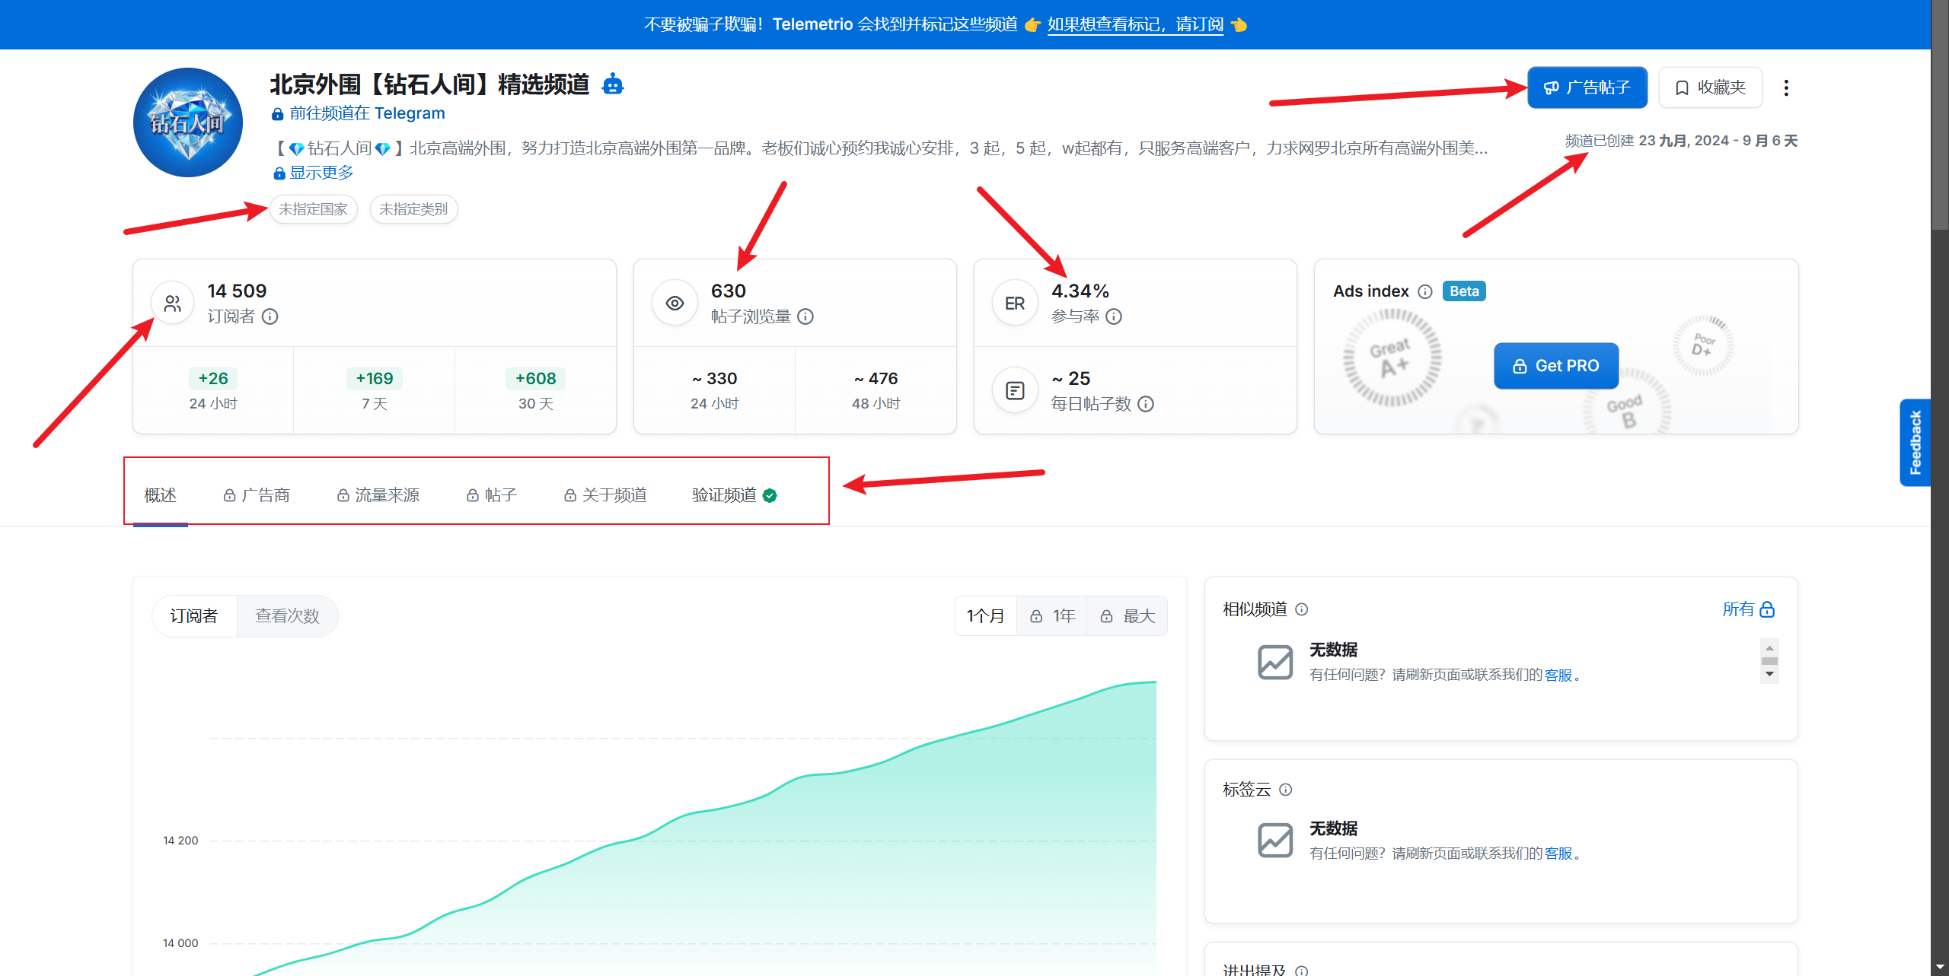Click the 未指定国家 tag

point(313,209)
